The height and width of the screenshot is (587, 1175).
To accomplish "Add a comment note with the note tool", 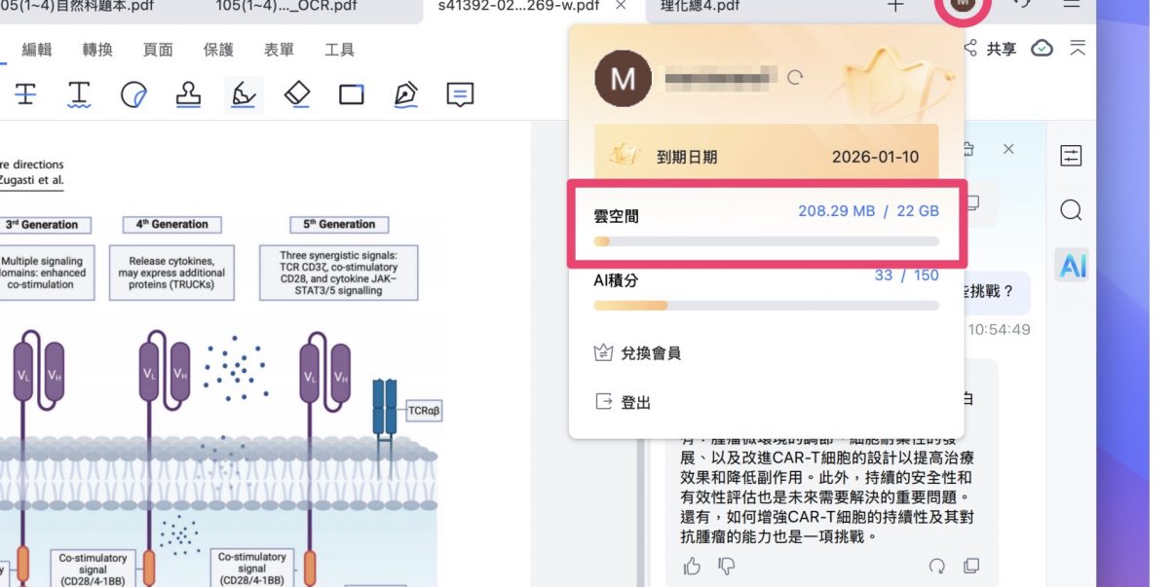I will (460, 93).
